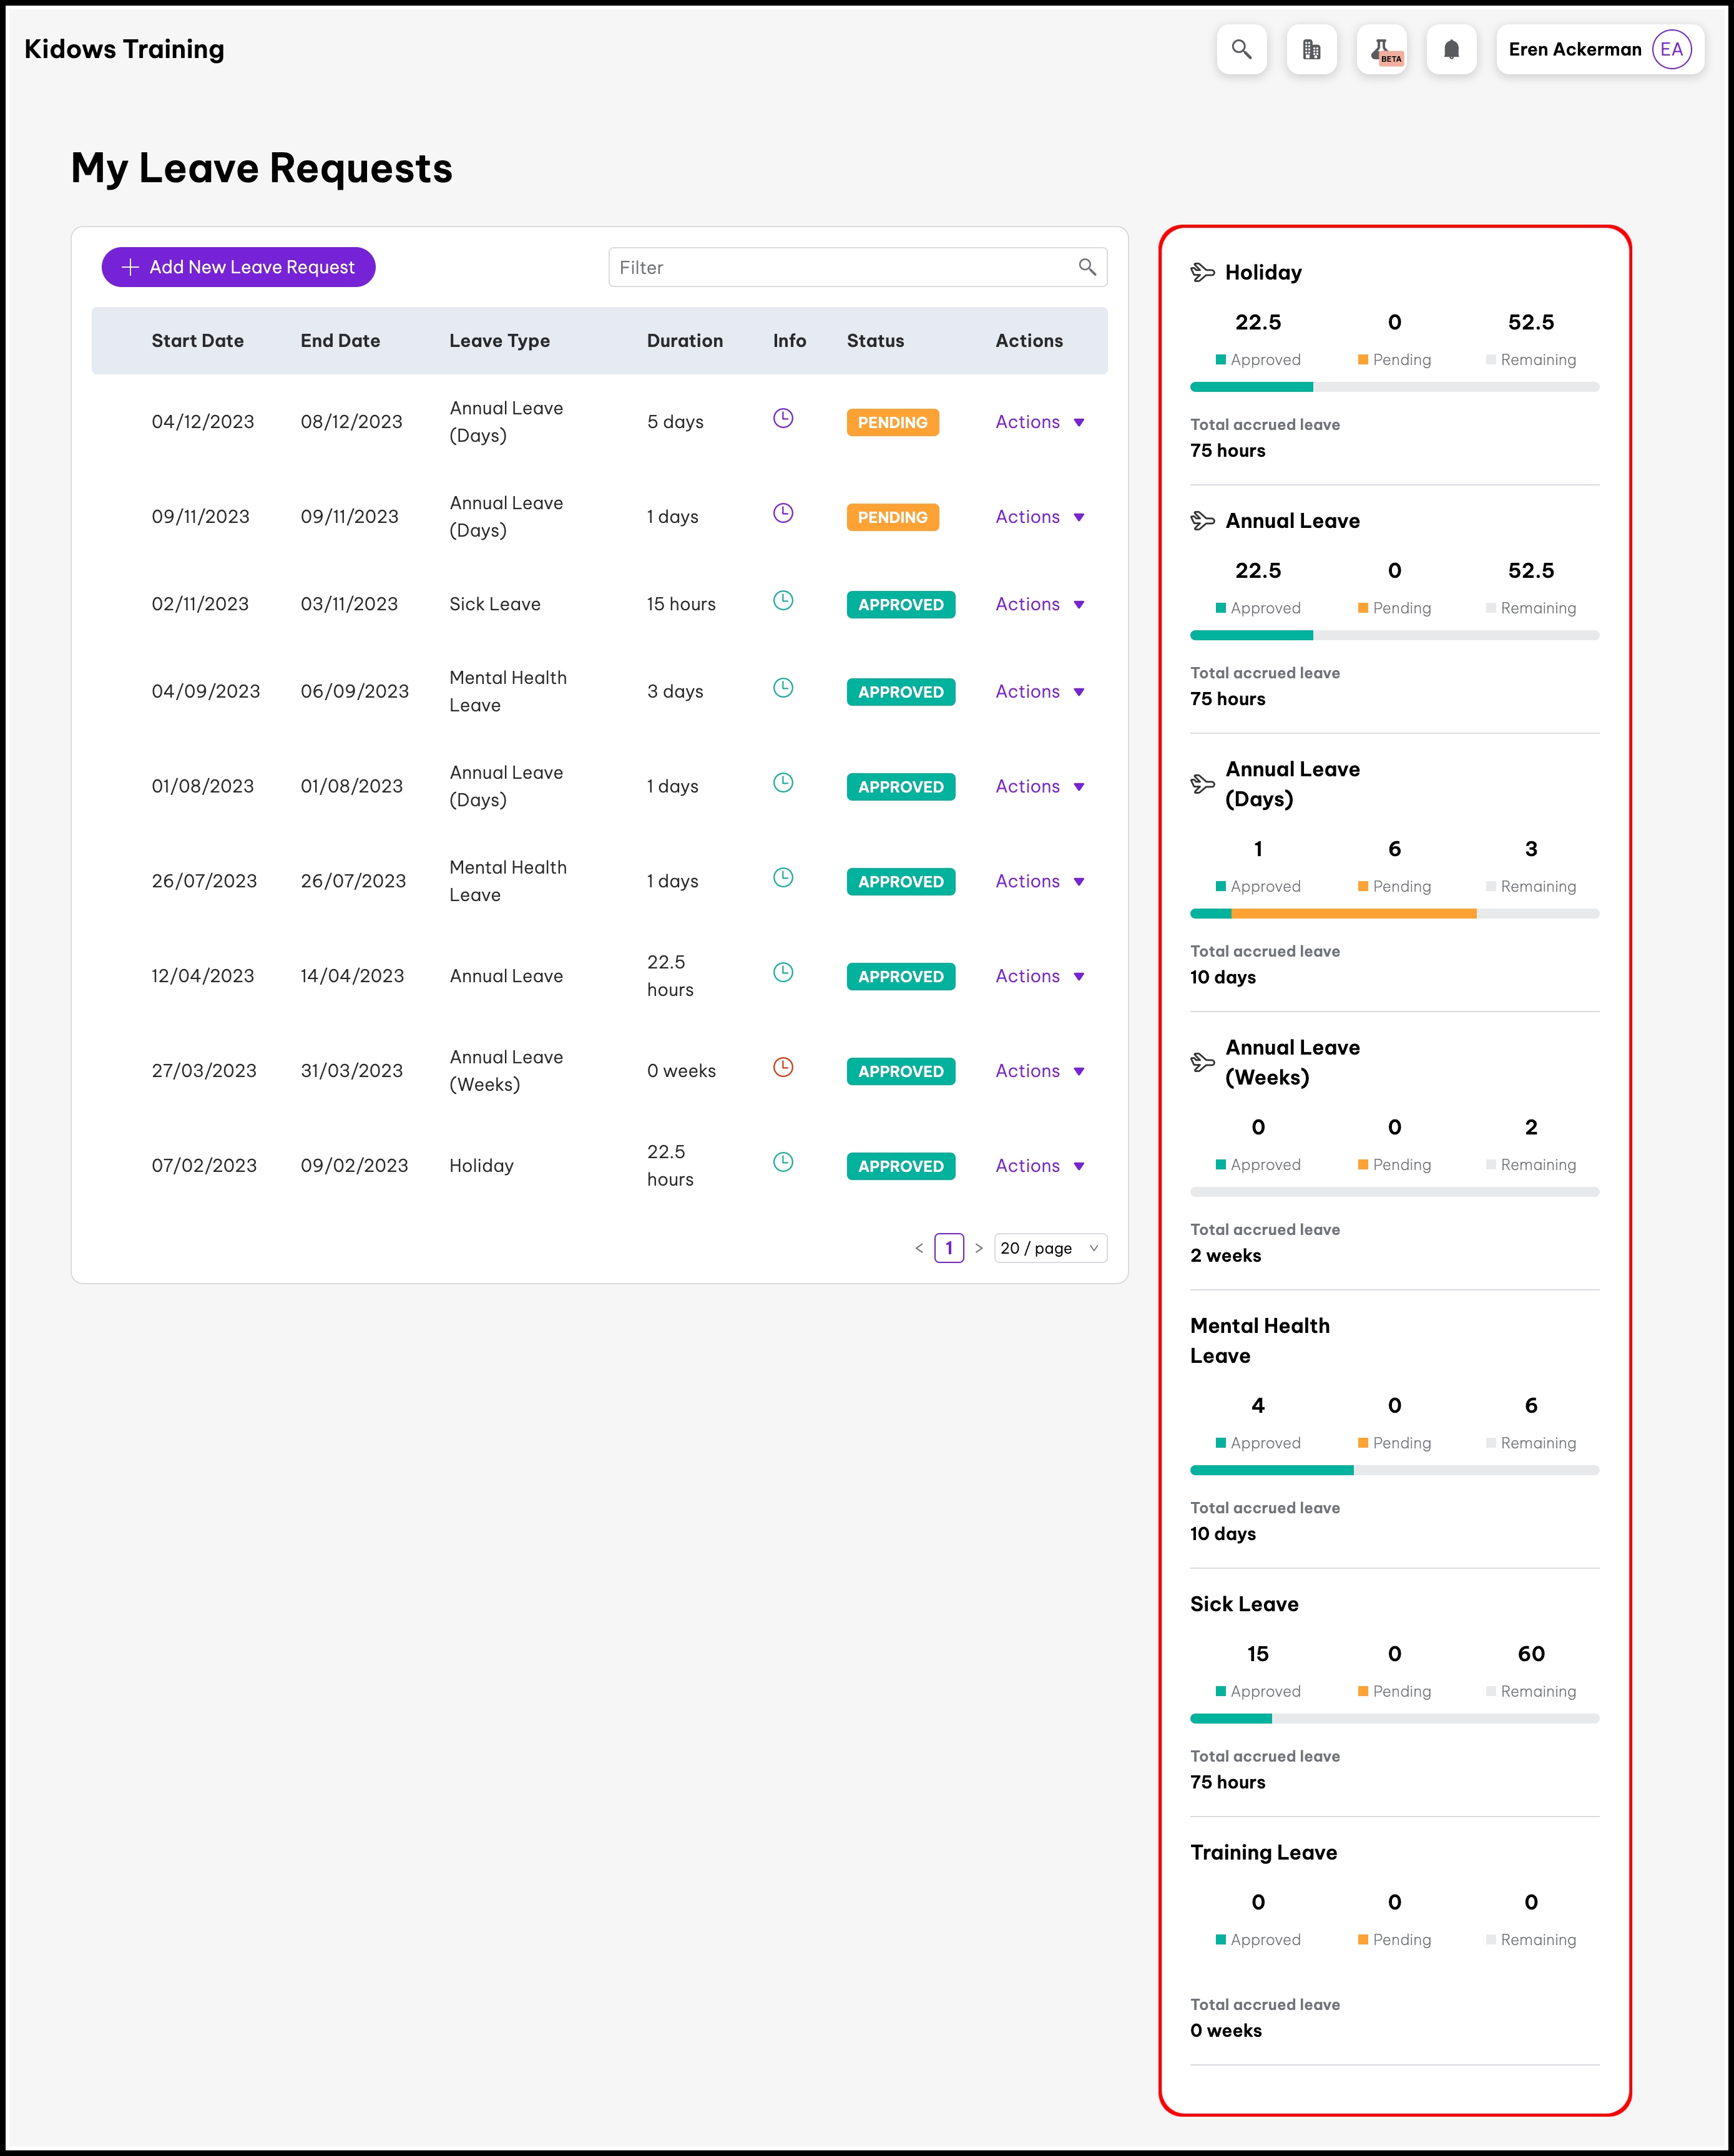Click the beta lab flask icon

pyautogui.click(x=1381, y=49)
